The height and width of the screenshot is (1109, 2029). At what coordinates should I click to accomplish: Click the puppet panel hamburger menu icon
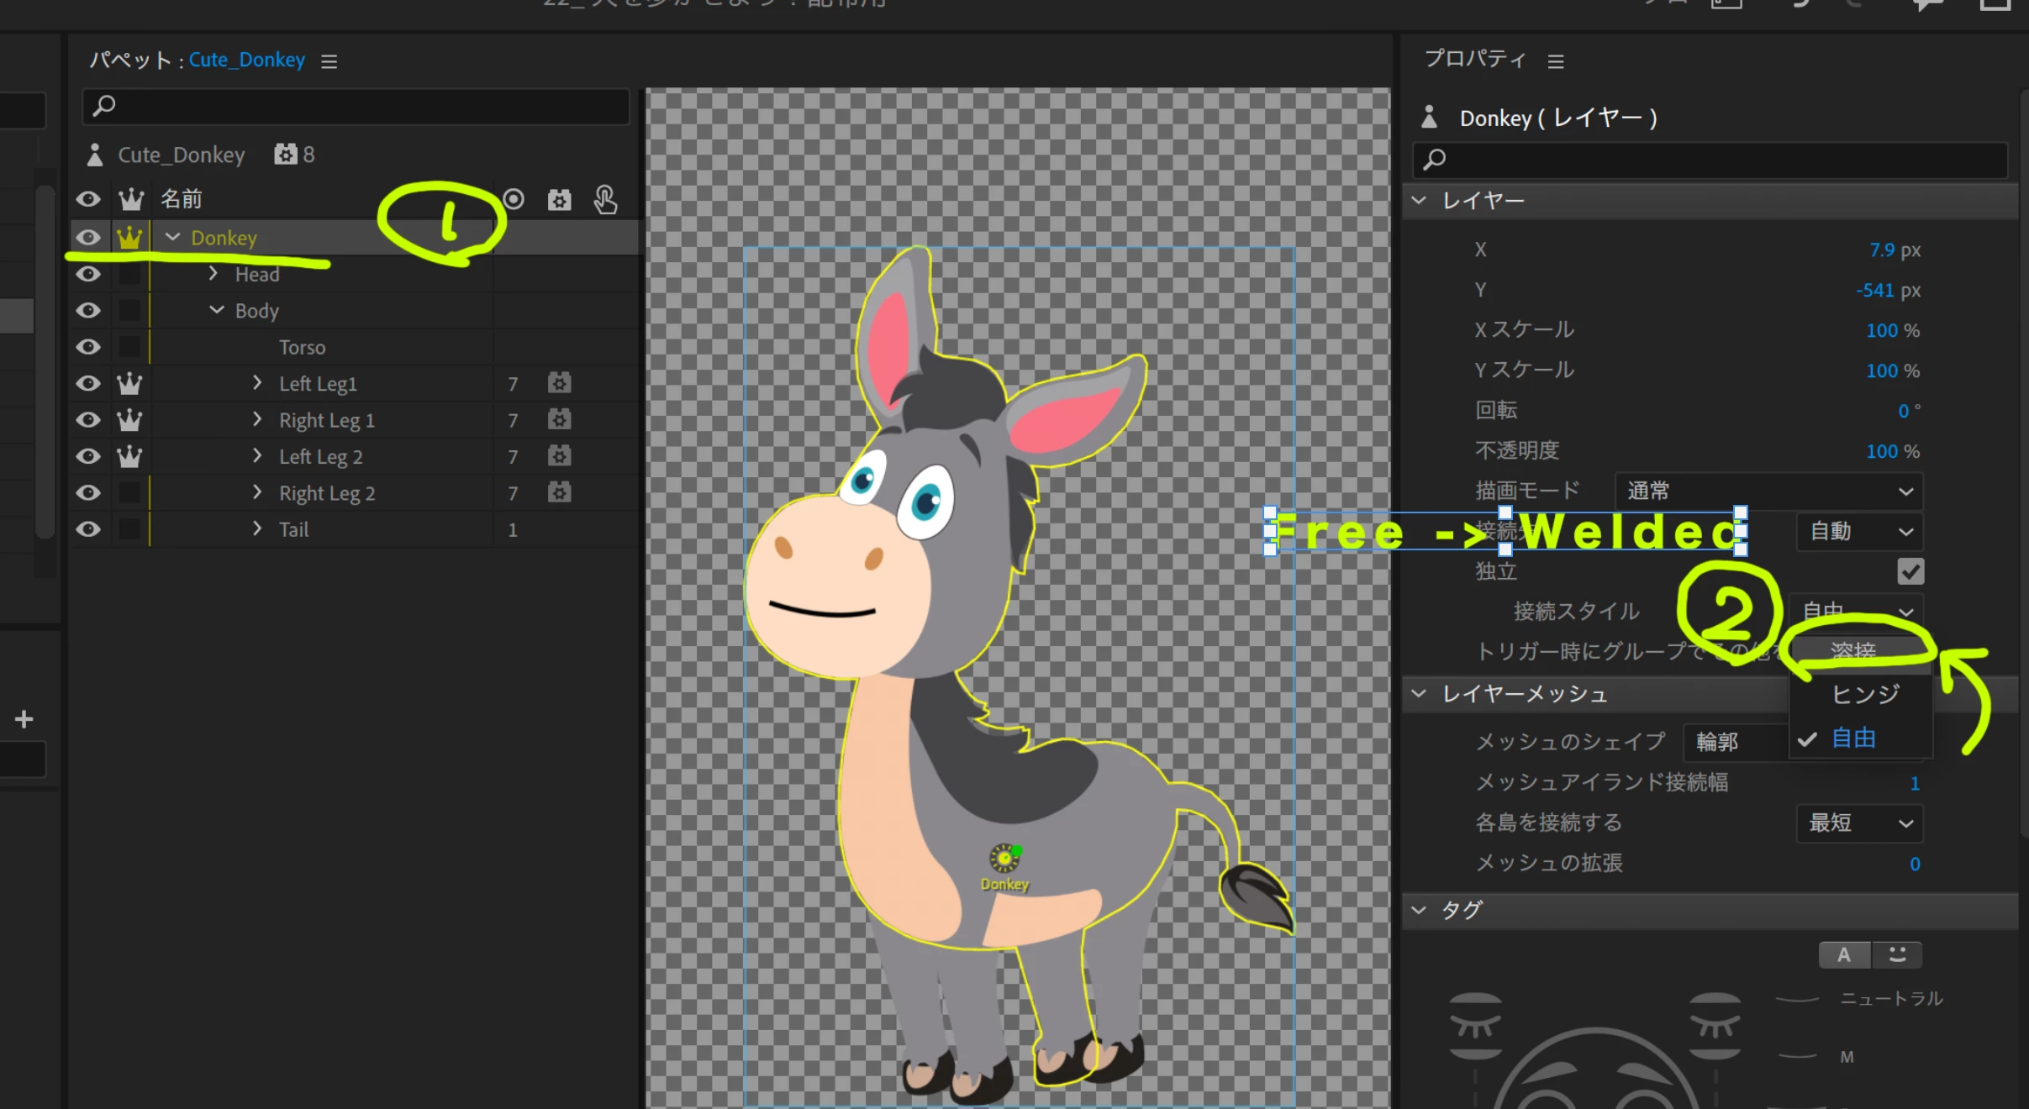point(329,61)
